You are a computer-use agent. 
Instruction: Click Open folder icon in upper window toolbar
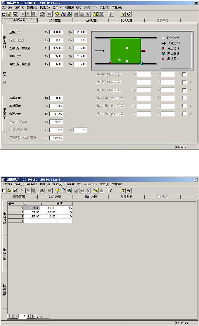point(9,14)
